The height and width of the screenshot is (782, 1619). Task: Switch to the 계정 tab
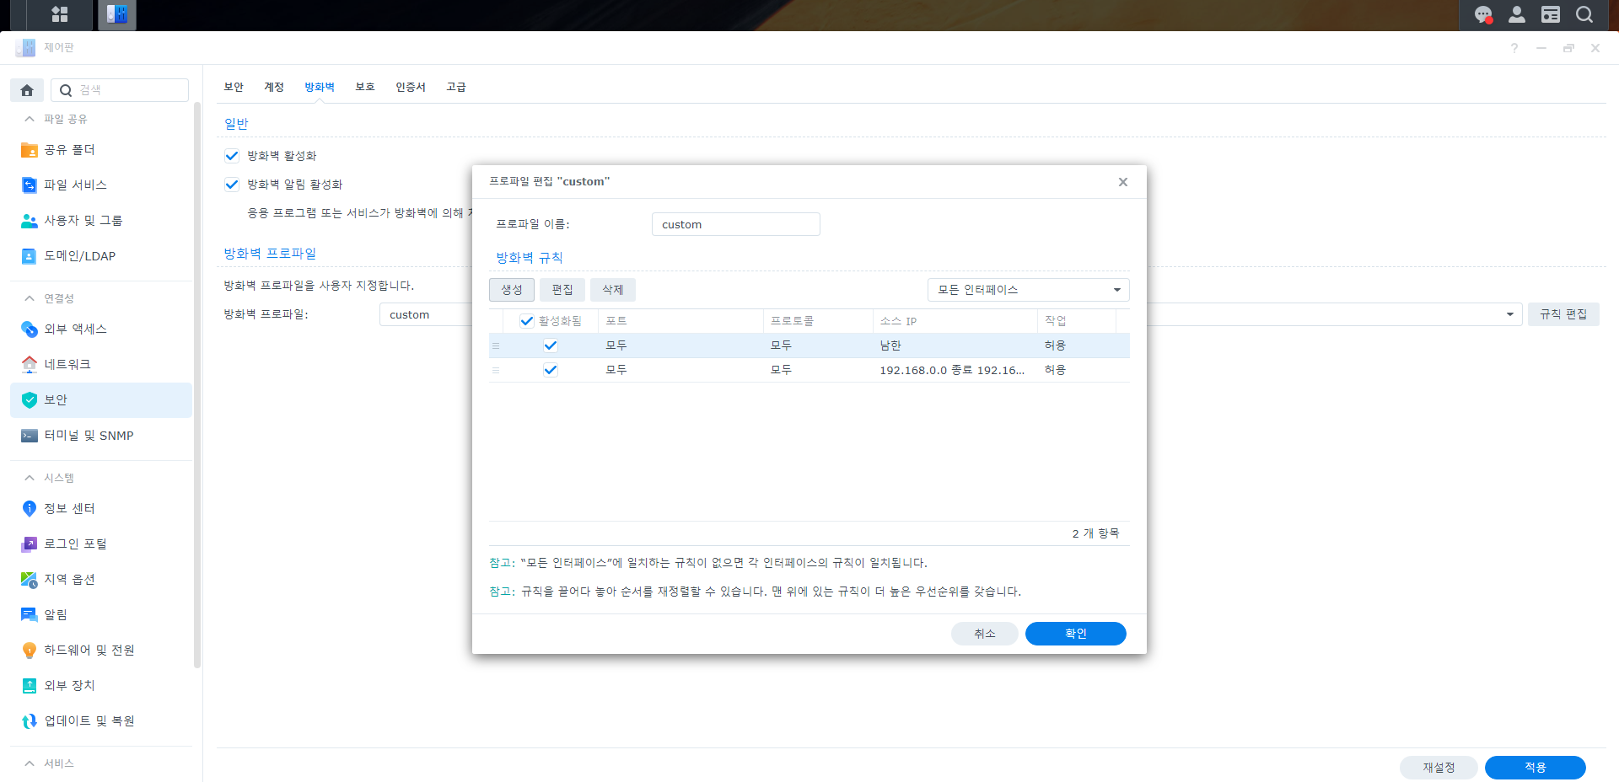pyautogui.click(x=274, y=87)
